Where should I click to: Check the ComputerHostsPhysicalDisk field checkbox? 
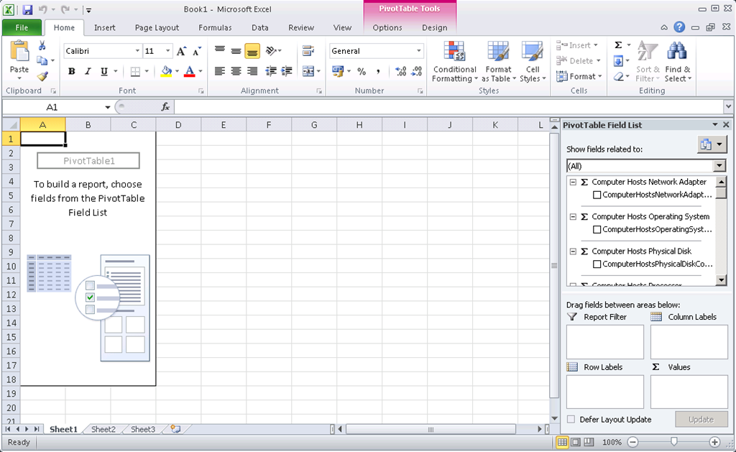(x=597, y=264)
